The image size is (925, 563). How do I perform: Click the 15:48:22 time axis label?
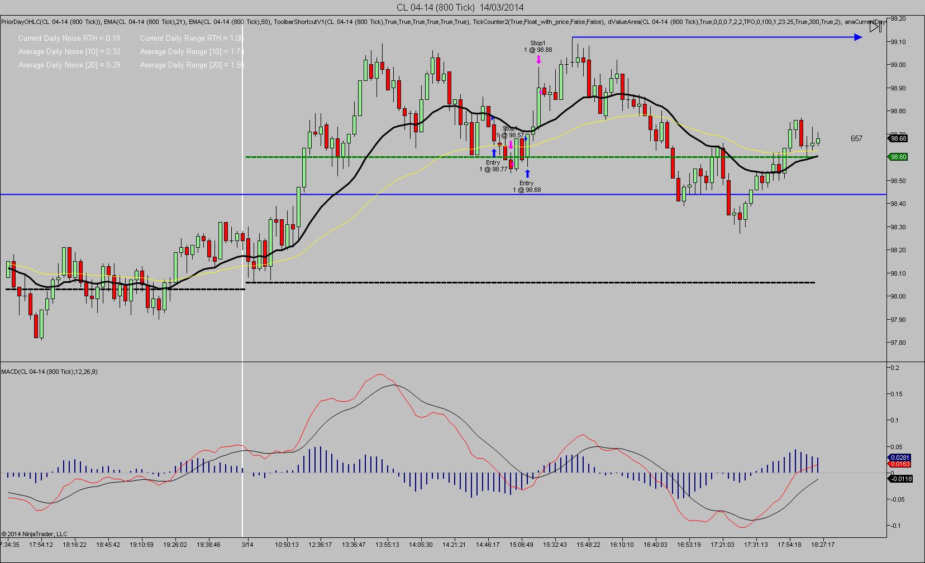click(588, 545)
